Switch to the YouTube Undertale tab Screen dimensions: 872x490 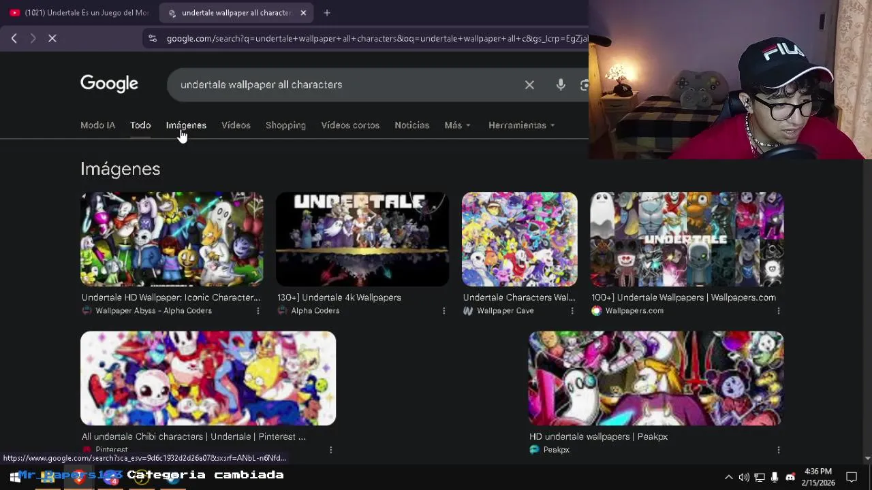(x=79, y=12)
